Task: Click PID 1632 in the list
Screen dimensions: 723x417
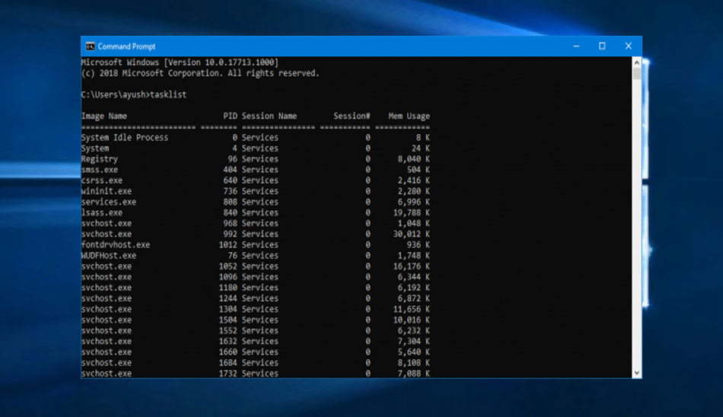Action: 228,342
